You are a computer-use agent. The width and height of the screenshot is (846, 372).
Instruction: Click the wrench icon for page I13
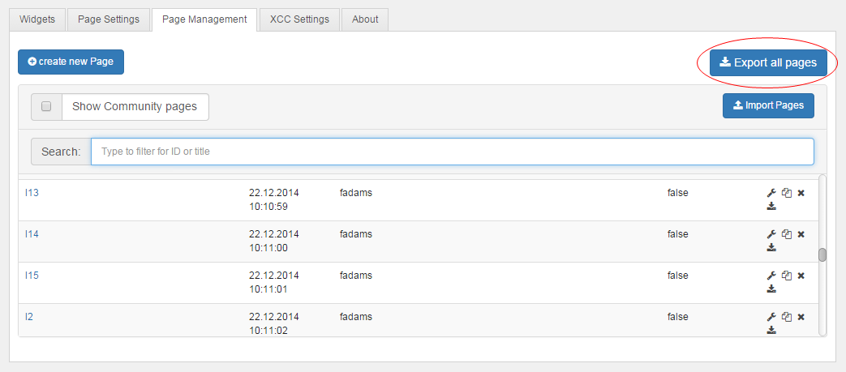pos(771,193)
